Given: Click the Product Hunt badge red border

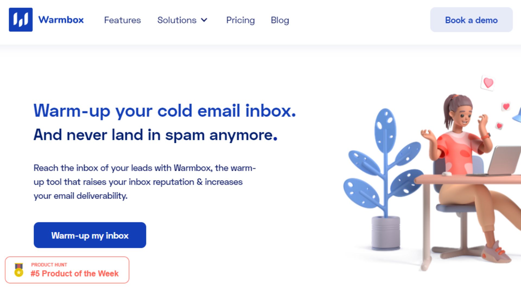Looking at the screenshot, I should 67,269.
